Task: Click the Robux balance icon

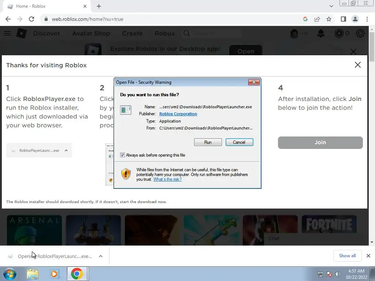Action: (339, 33)
